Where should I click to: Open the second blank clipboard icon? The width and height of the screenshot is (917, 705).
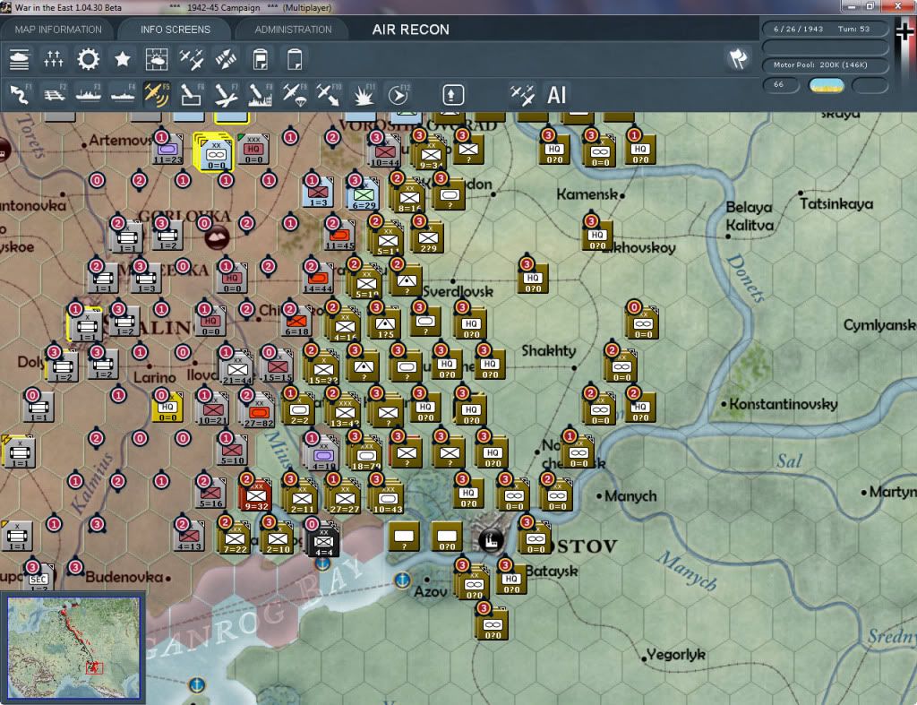tap(295, 60)
